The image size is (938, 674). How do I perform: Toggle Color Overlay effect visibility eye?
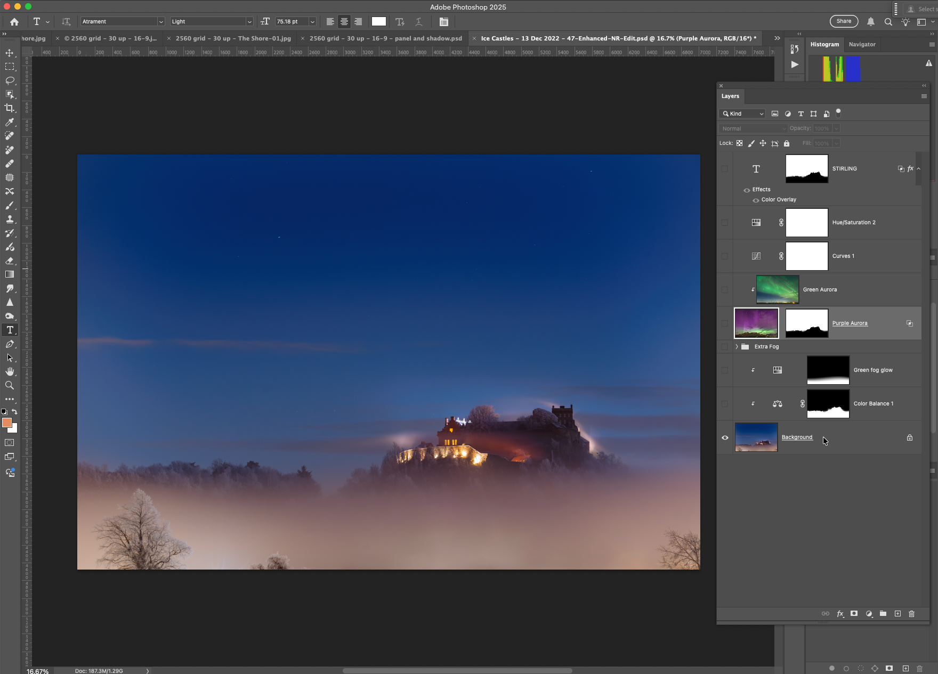tap(756, 200)
